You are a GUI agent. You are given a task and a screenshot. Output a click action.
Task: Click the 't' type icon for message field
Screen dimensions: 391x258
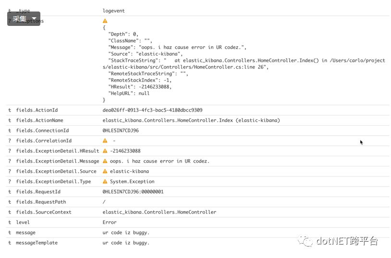[x=10, y=233]
